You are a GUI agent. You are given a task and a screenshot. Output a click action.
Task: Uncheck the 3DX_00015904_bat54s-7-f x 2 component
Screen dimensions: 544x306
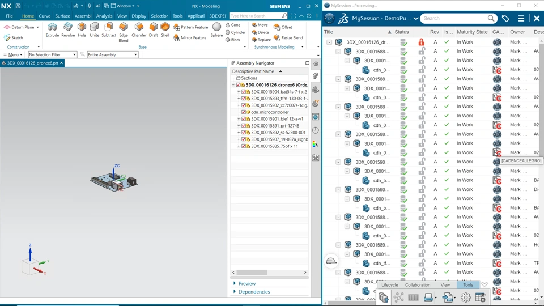click(244, 92)
